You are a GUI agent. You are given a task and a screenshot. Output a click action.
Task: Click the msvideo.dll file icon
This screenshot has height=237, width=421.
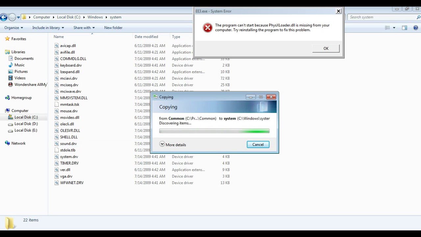pos(57,118)
